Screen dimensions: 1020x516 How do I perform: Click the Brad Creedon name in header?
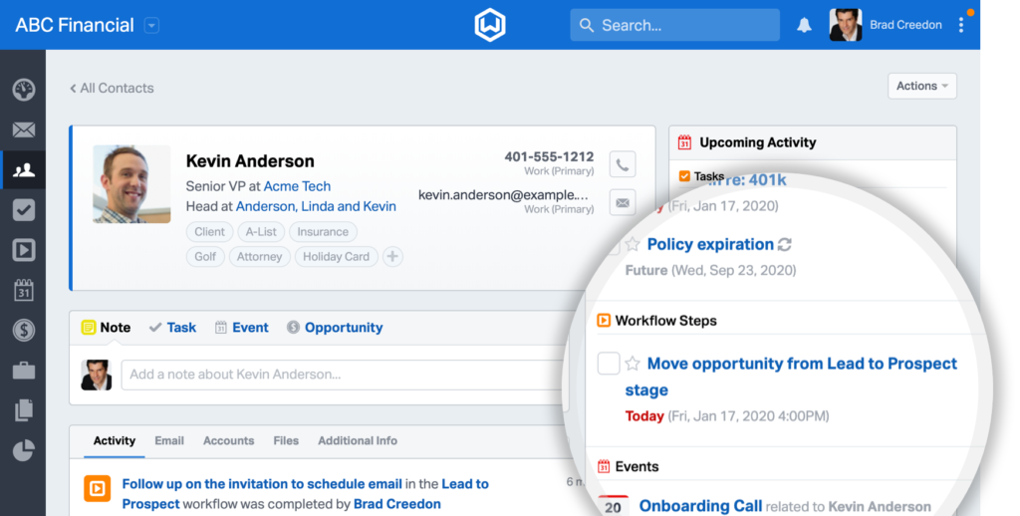905,25
